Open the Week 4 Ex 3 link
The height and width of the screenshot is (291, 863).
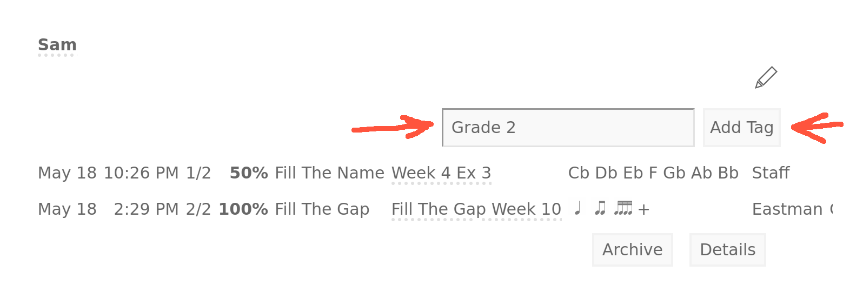[x=441, y=173]
